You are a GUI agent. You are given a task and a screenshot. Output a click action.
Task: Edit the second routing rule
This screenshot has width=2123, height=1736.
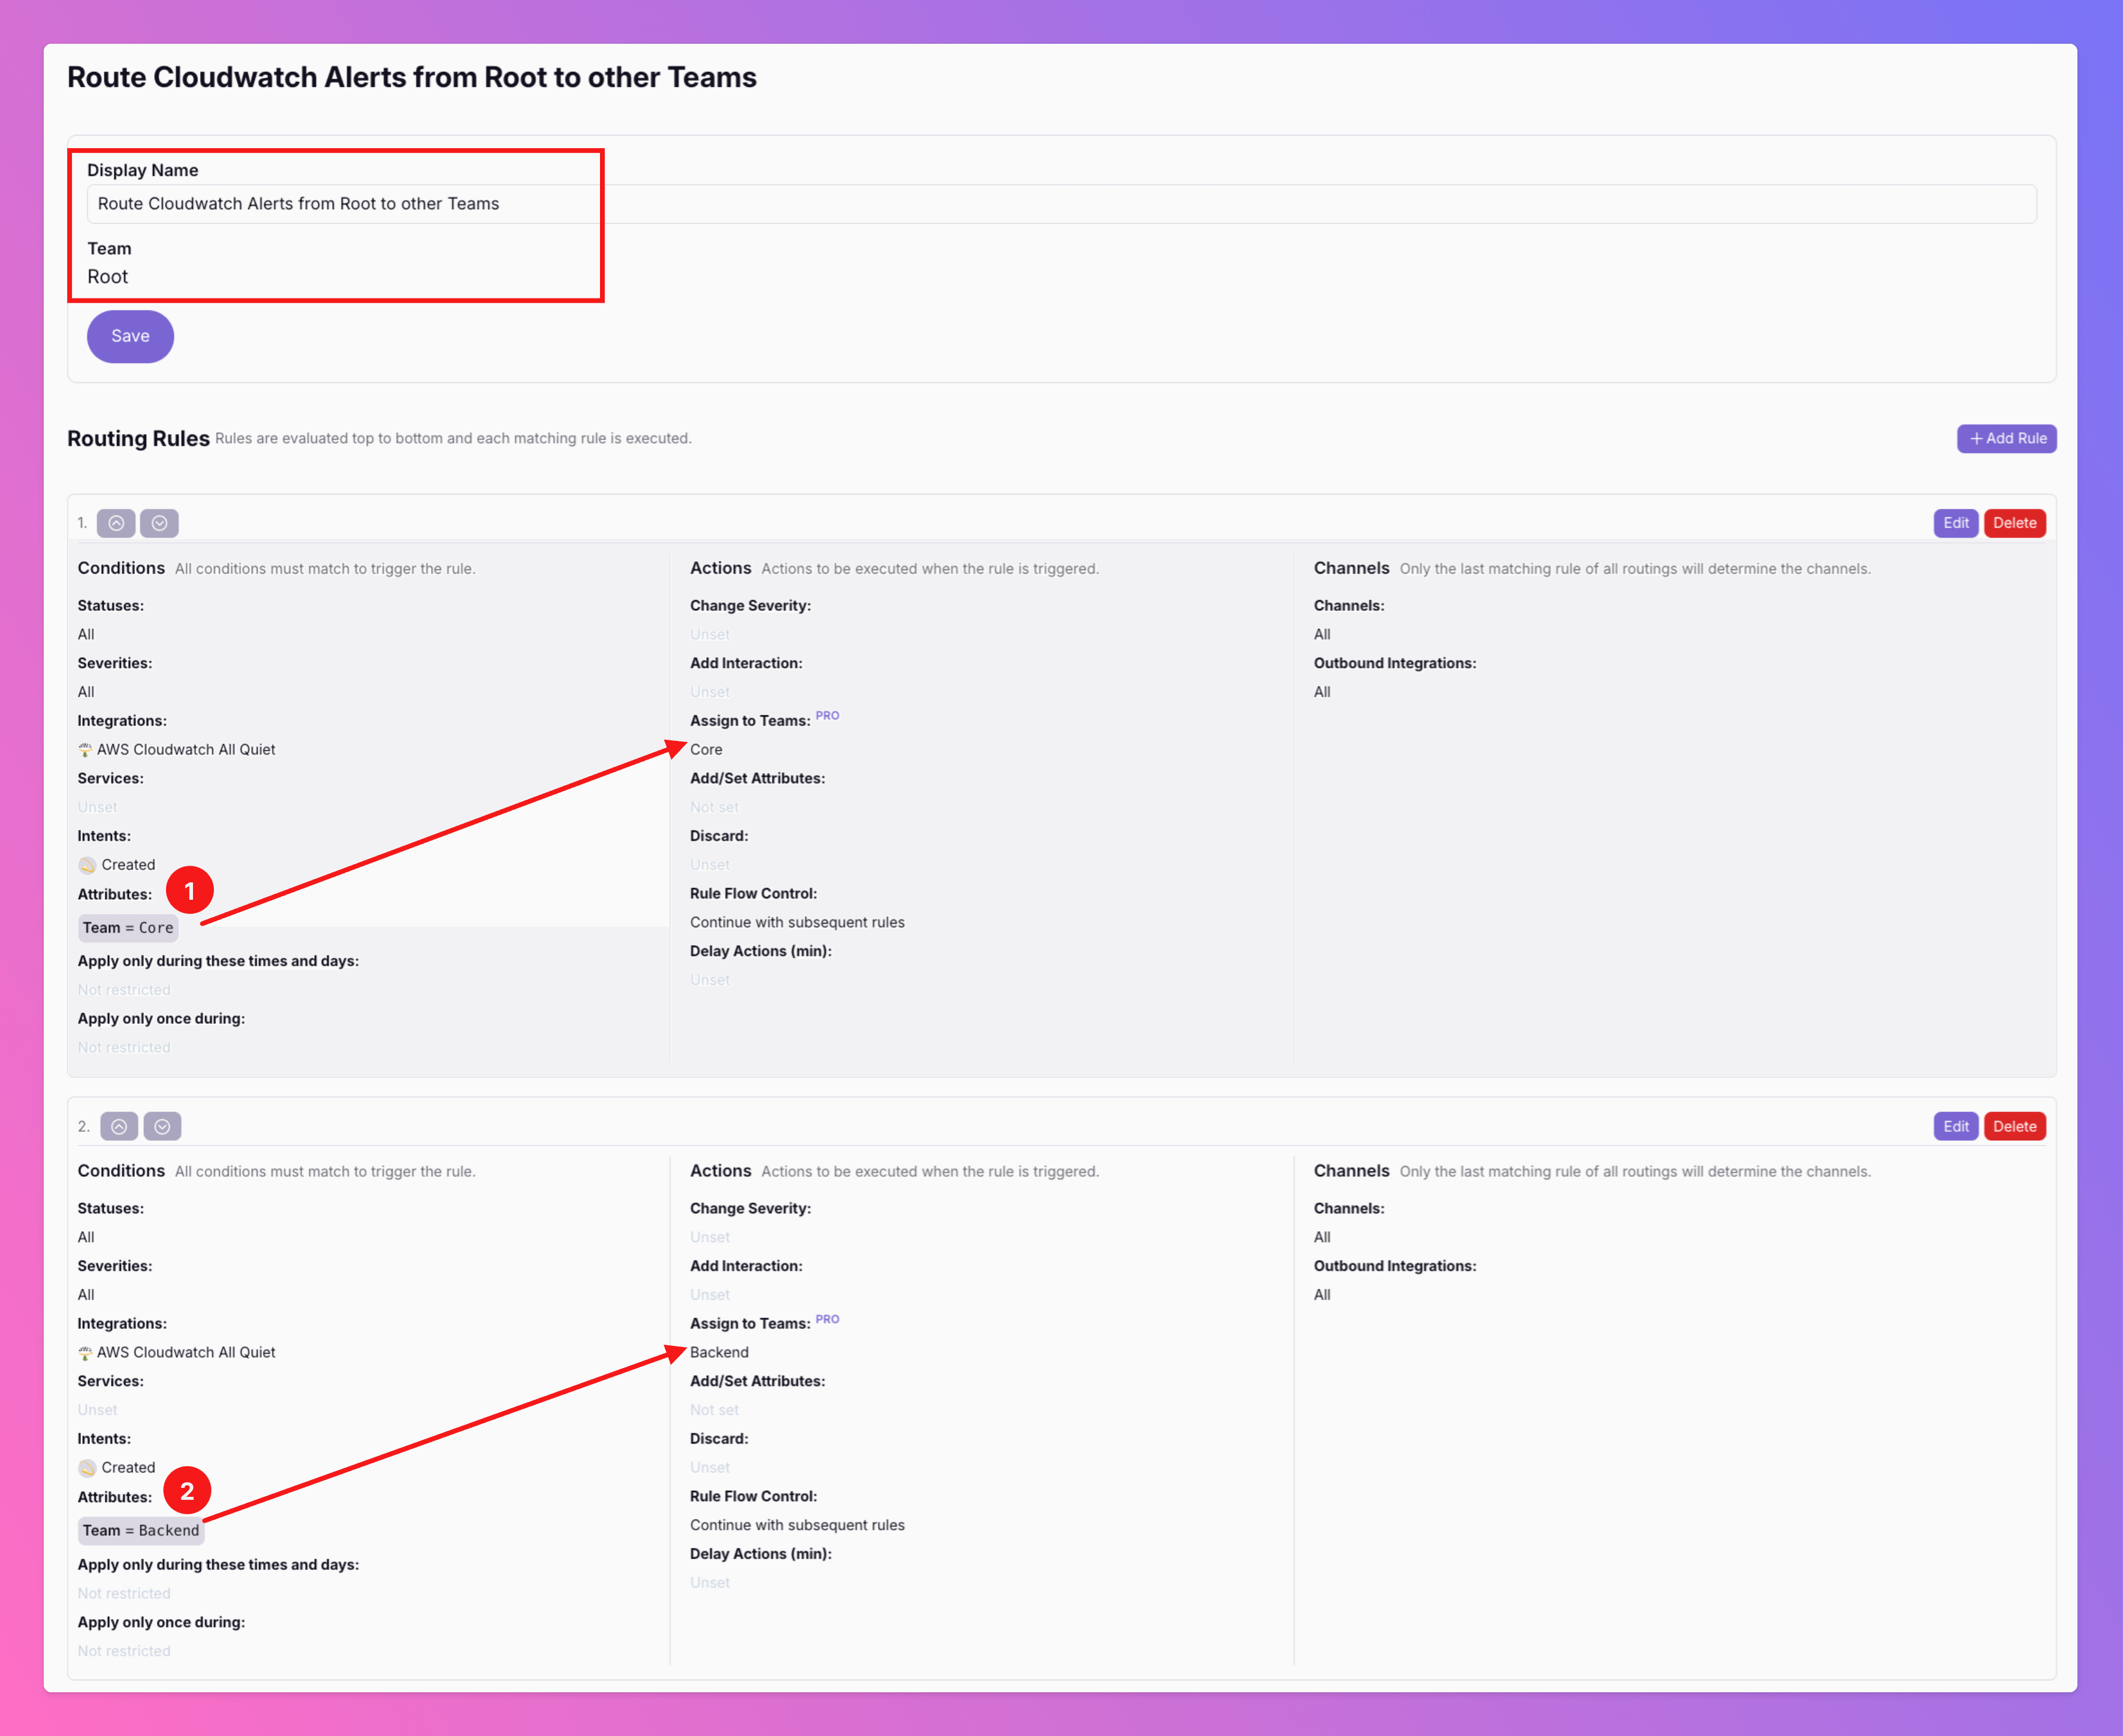pyautogui.click(x=1955, y=1126)
